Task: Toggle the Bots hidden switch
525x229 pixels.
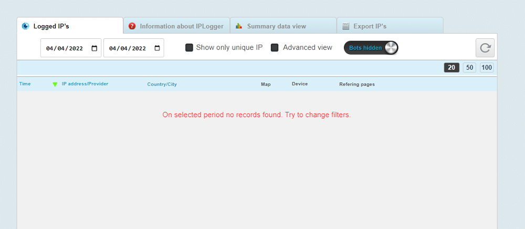Action: pyautogui.click(x=371, y=48)
